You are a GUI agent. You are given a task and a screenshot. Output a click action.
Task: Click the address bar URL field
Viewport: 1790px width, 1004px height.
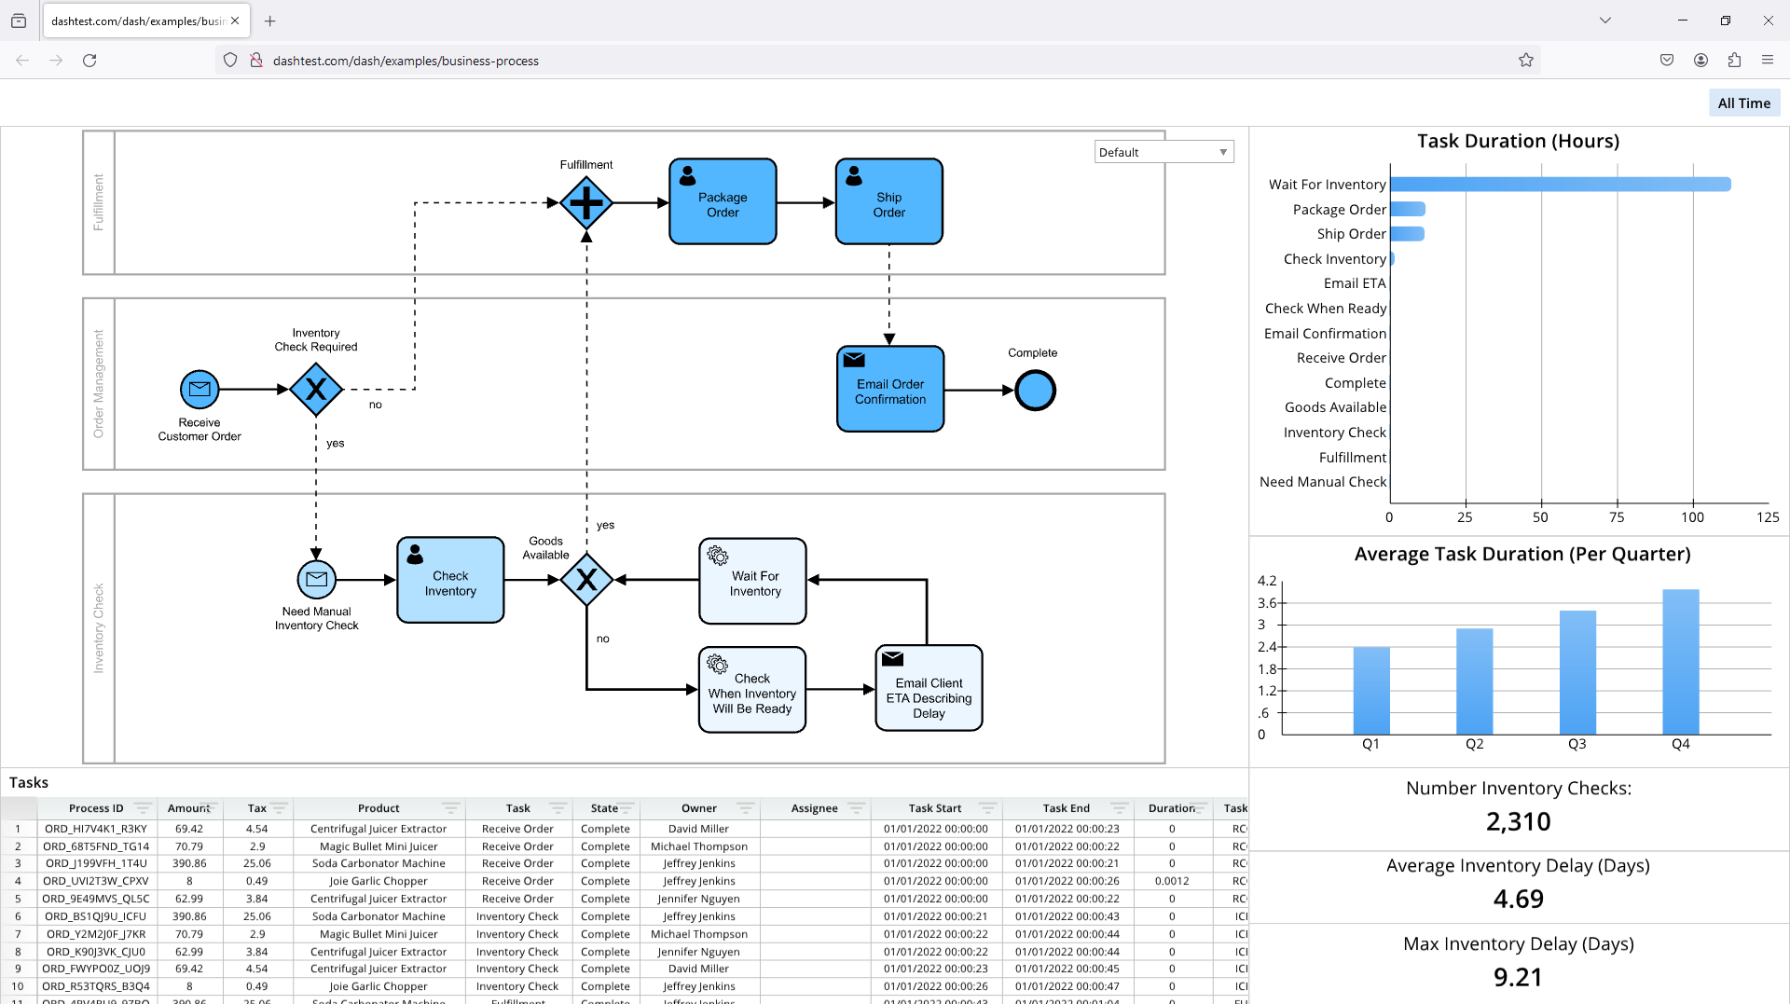coord(876,61)
